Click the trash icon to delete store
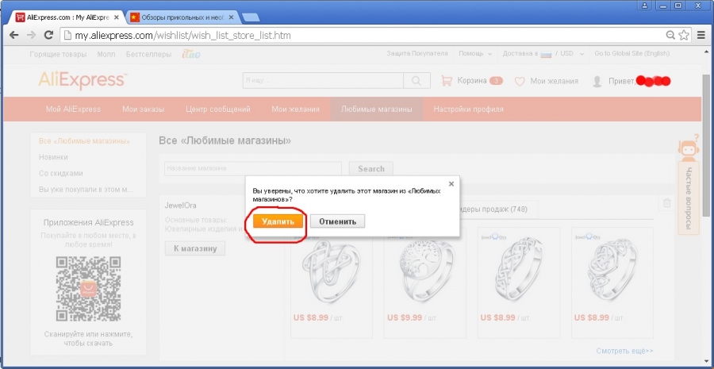The image size is (714, 369). [666, 203]
